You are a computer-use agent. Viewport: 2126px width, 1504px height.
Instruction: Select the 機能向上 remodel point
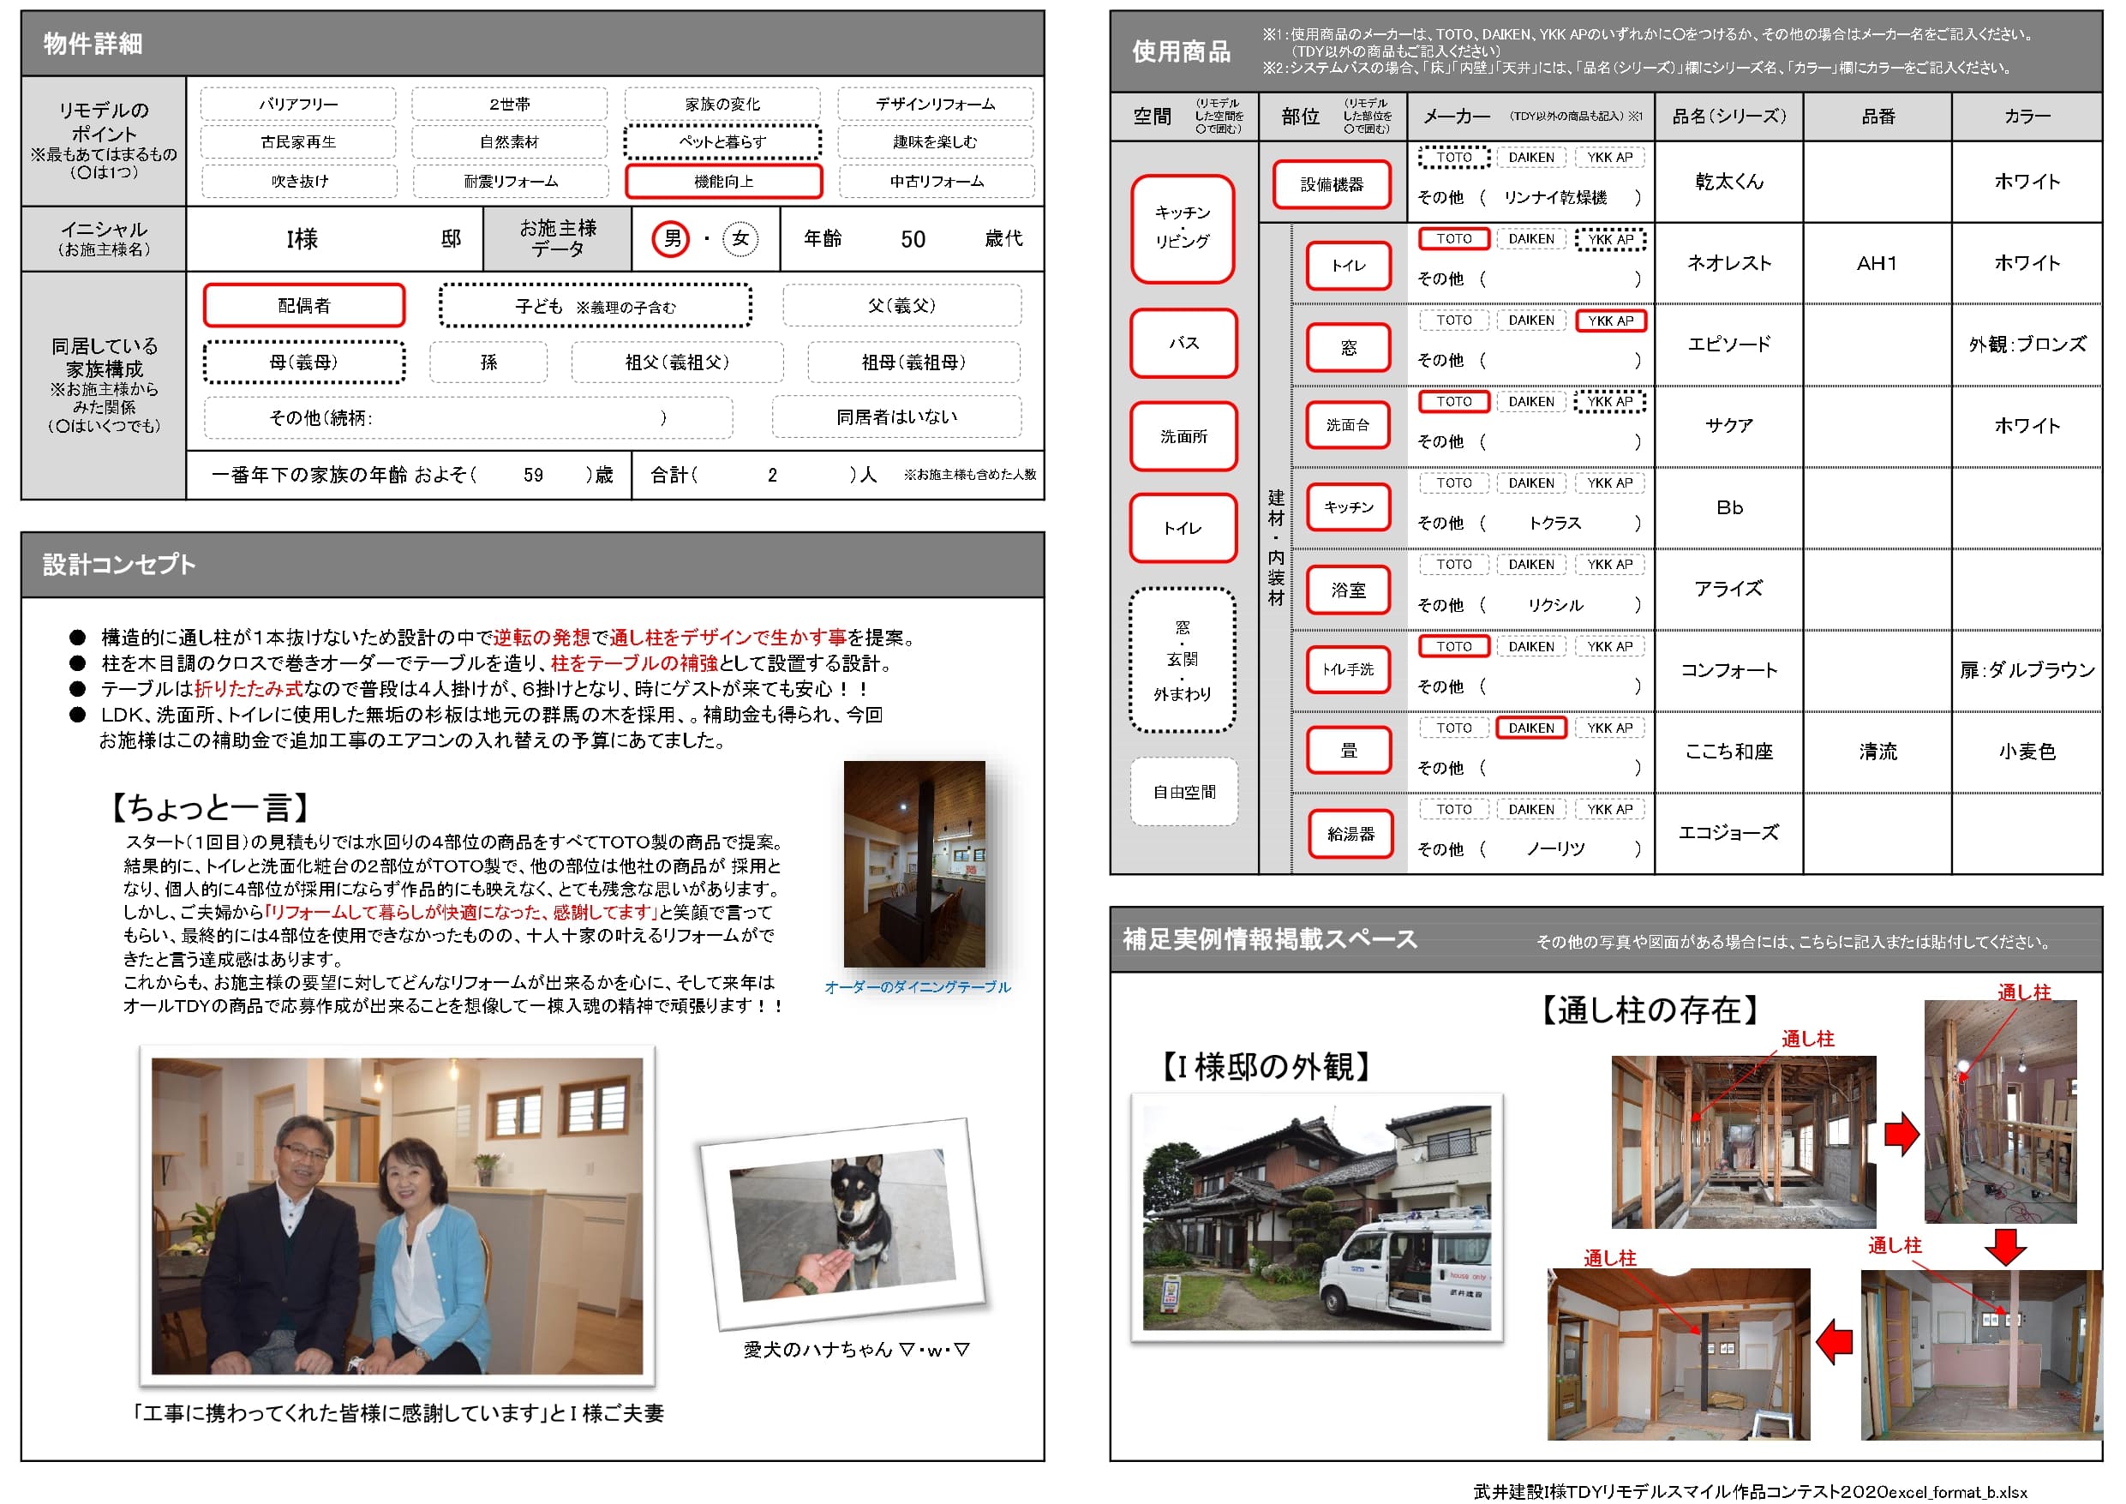723,182
